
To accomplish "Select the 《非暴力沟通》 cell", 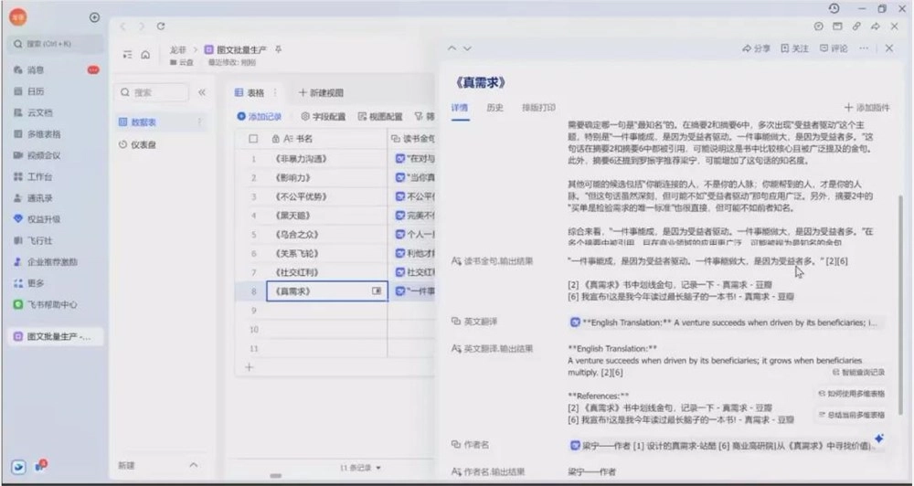I will (326, 159).
